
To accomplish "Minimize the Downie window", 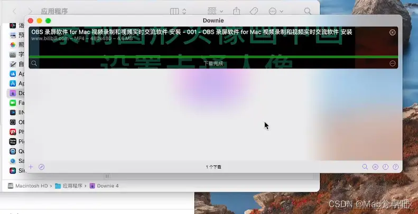I will tap(39, 21).
